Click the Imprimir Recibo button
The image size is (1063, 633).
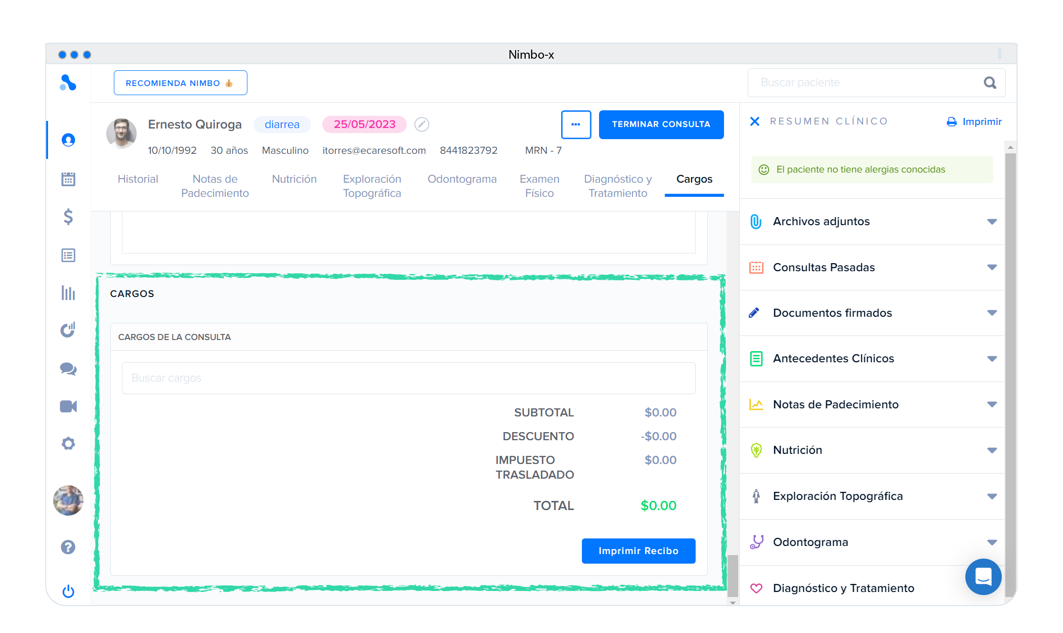tap(638, 551)
